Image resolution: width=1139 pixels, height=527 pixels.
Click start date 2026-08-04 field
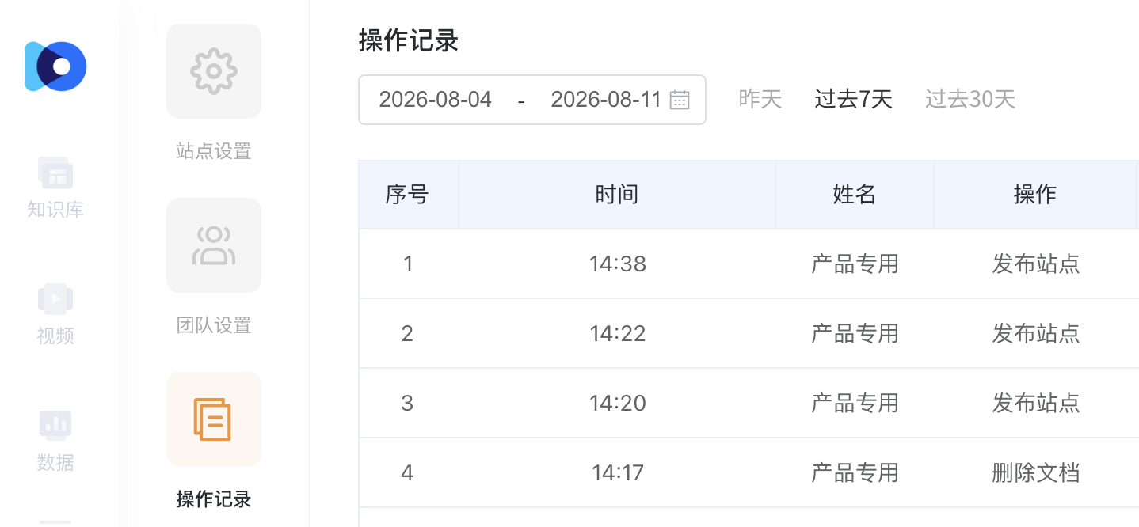436,100
